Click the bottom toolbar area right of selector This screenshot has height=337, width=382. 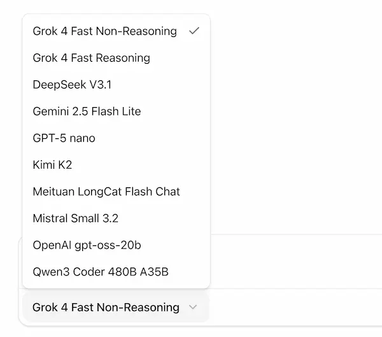pos(295,307)
